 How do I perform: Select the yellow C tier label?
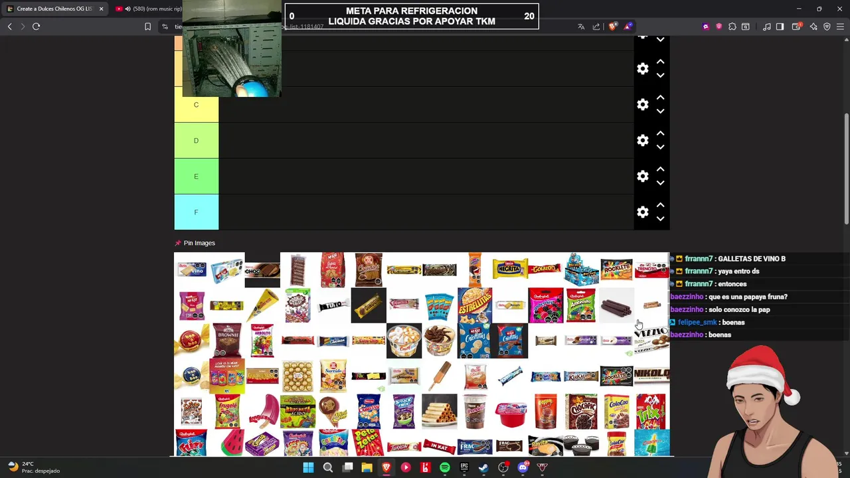pyautogui.click(x=196, y=105)
